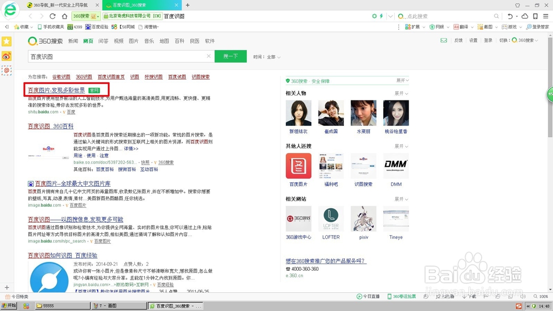Switch to the 55555 folder taskbar item
This screenshot has height=311, width=553.
[x=62, y=306]
